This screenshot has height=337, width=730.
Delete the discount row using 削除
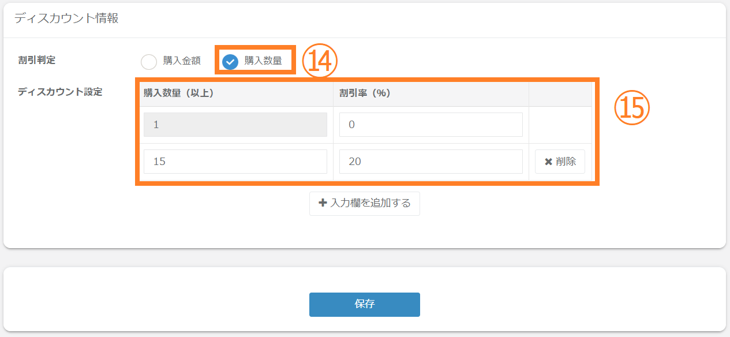coord(560,162)
